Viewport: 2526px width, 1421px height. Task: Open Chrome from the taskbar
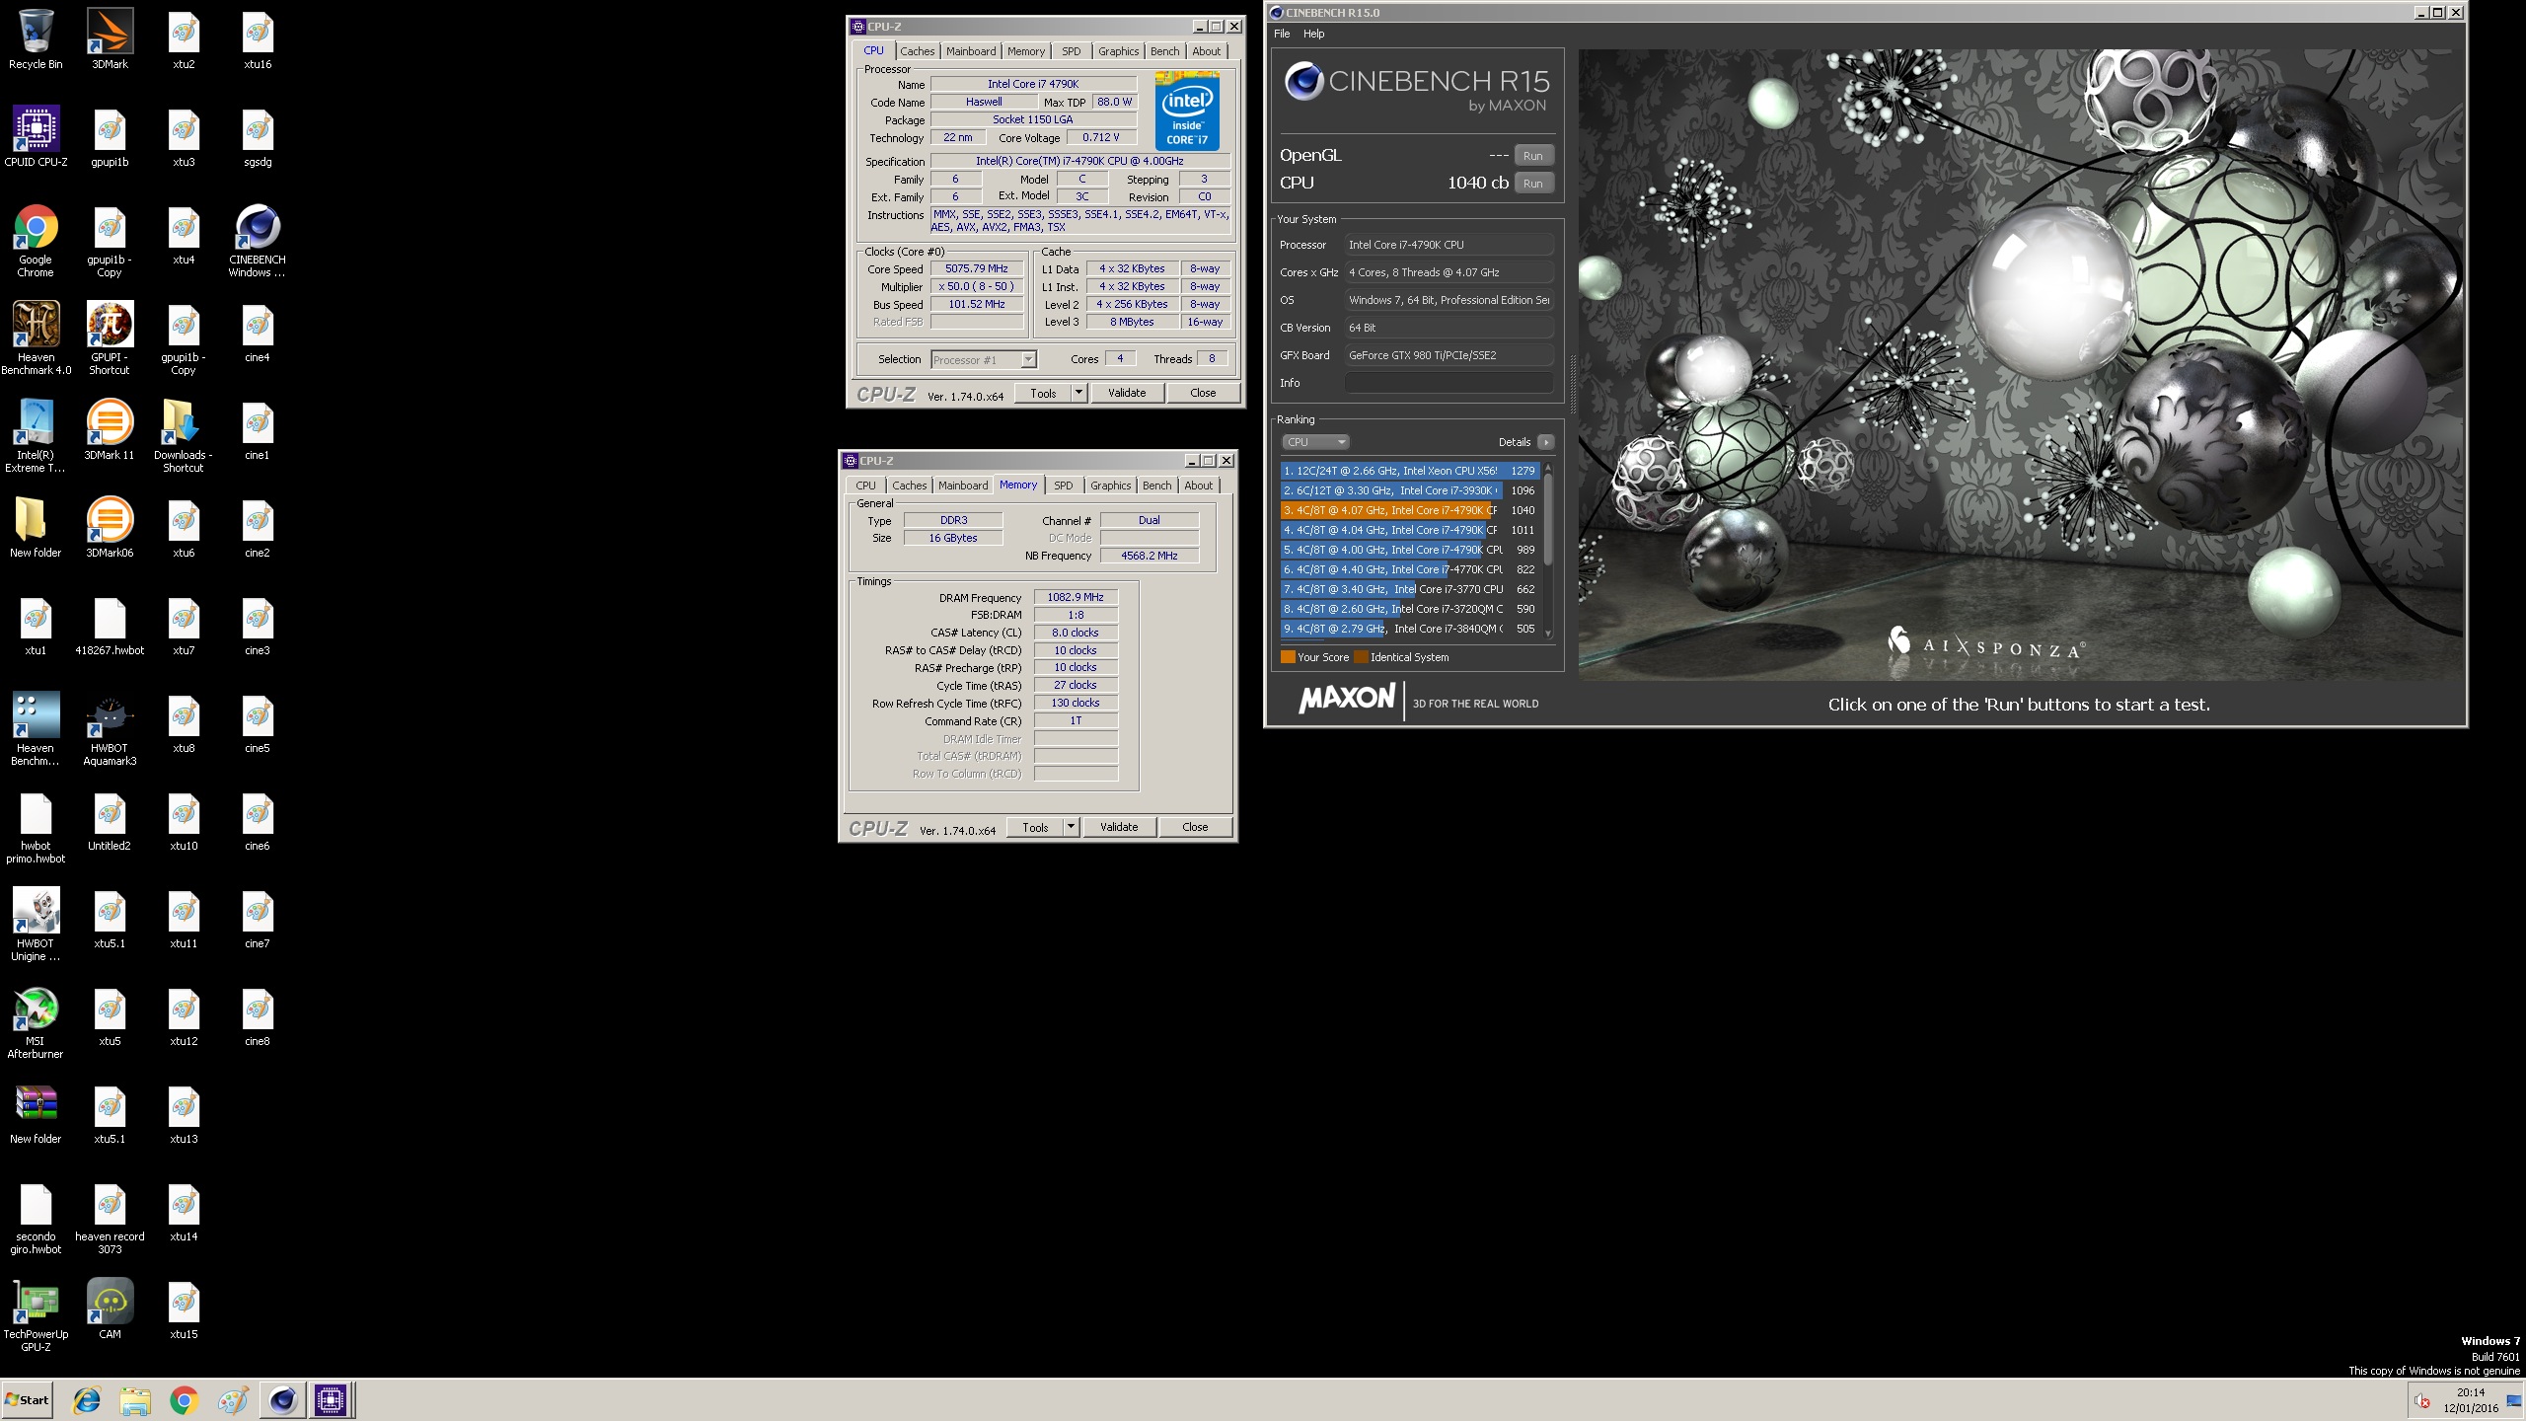coord(184,1400)
